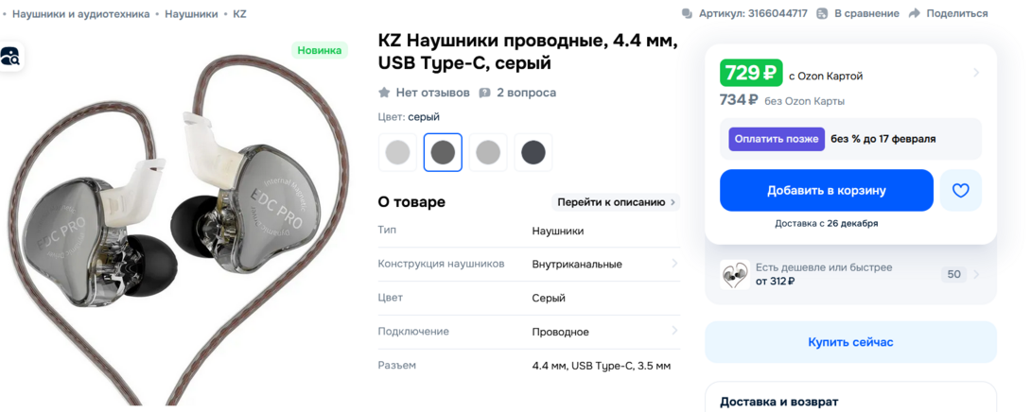Image resolution: width=1031 pixels, height=412 pixels.
Task: Click the compare icon near В сравнение
Action: (823, 13)
